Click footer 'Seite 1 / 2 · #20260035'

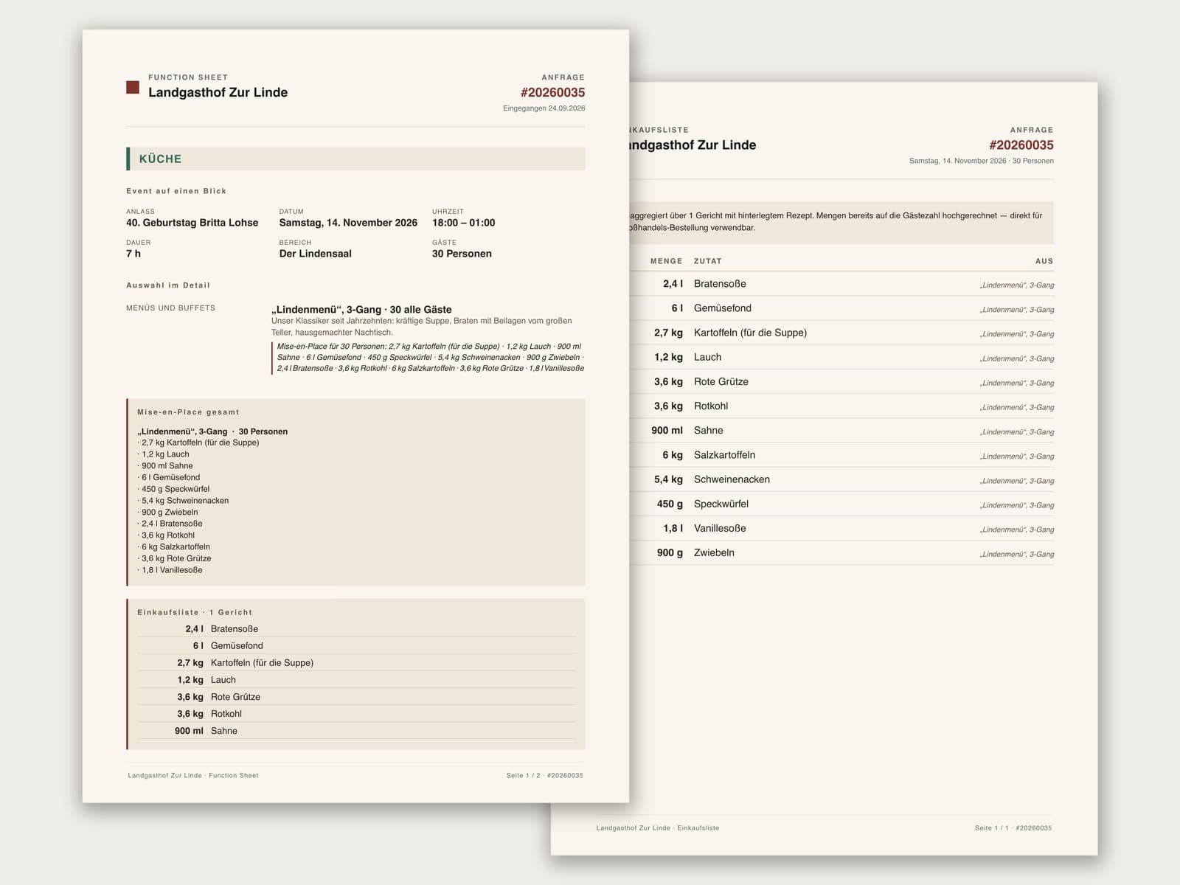click(545, 775)
